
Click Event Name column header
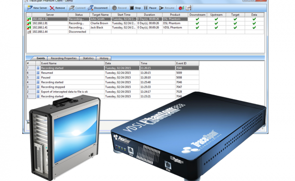pyautogui.click(x=72, y=63)
